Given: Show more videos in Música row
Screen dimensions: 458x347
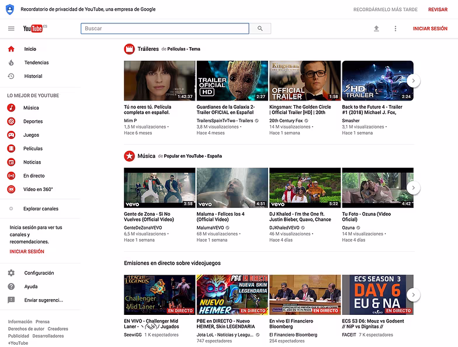Looking at the screenshot, I should 414,188.
